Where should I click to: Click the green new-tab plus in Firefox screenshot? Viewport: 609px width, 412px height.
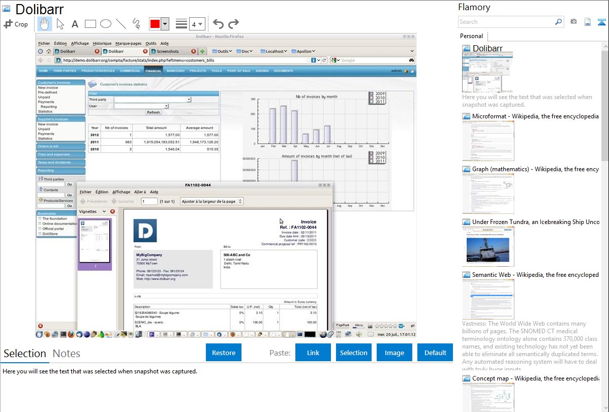pos(202,51)
